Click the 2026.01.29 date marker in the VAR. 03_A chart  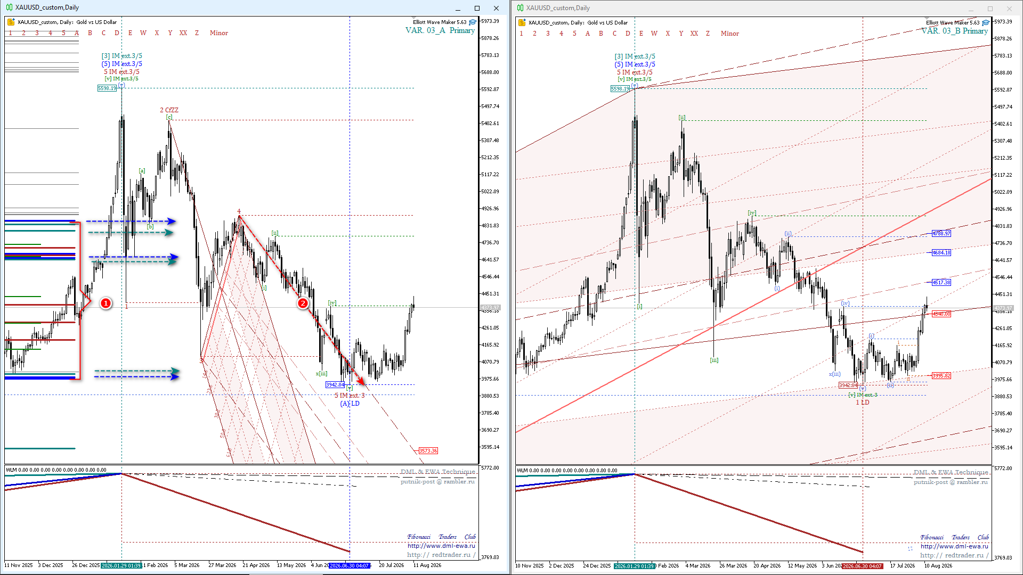click(121, 565)
